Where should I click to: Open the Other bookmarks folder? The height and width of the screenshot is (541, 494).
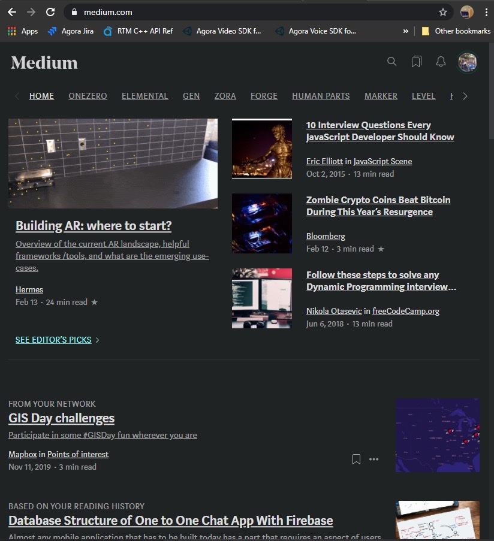tap(456, 31)
